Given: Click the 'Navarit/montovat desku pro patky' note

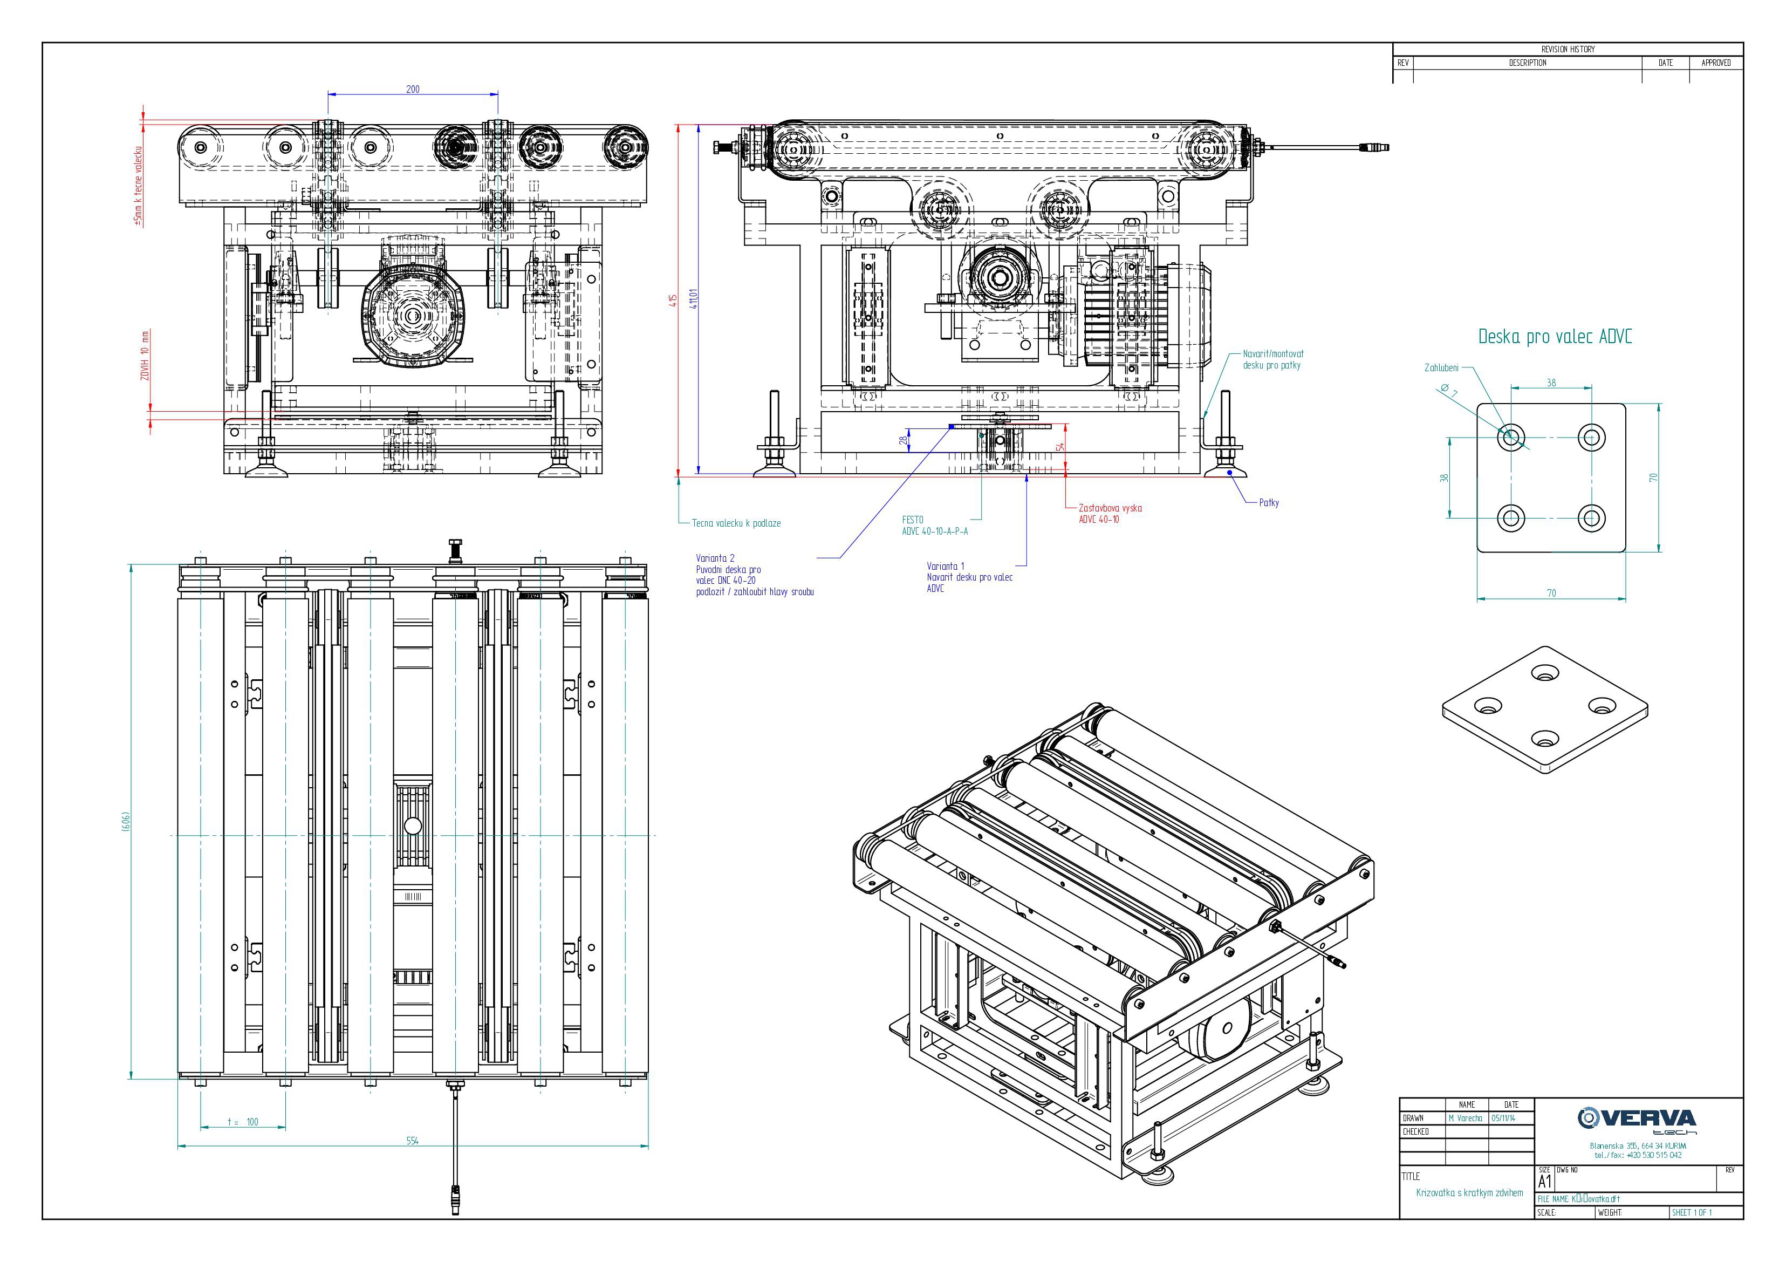Looking at the screenshot, I should click(1274, 359).
